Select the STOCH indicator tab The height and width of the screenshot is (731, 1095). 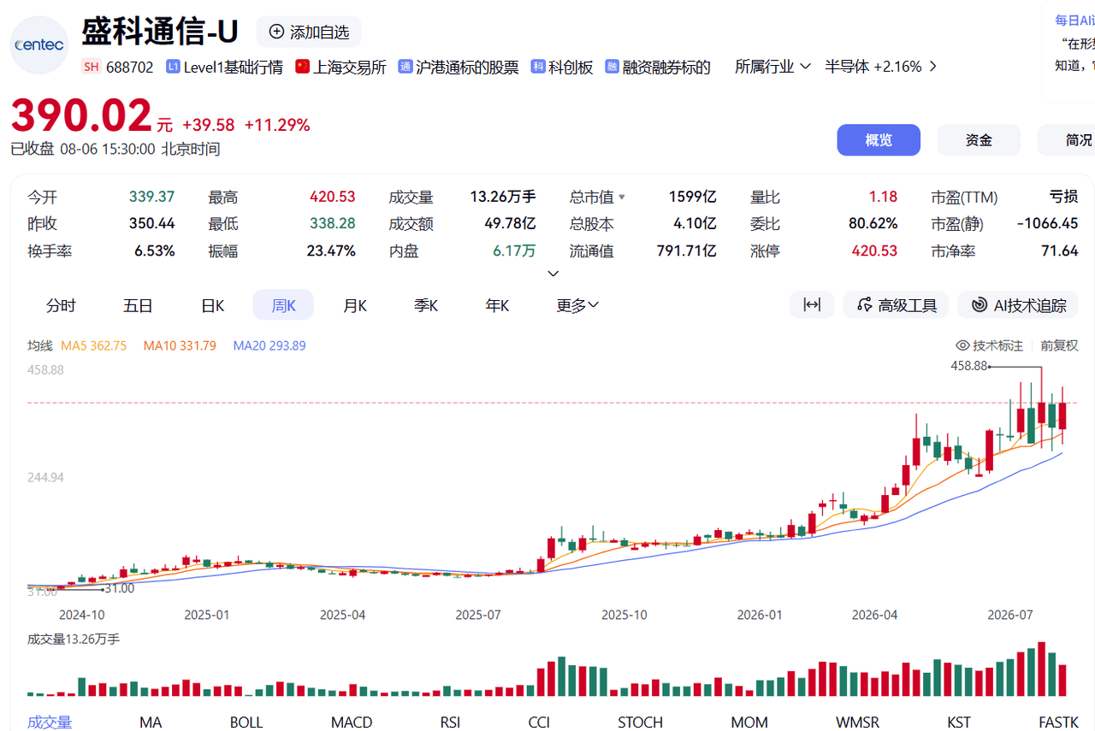(641, 722)
